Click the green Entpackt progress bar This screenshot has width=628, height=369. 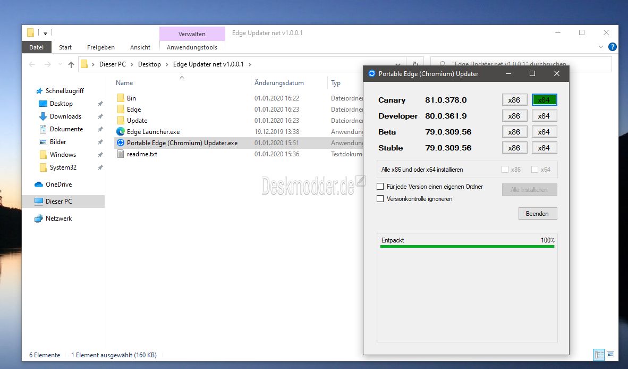tap(467, 246)
